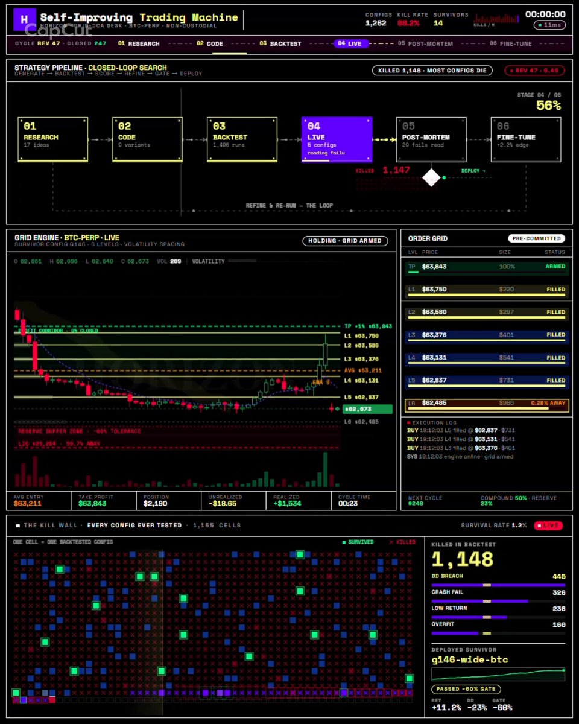The height and width of the screenshot is (724, 579).
Task: Click the green $62,673 current price tag on chart
Action: click(367, 409)
